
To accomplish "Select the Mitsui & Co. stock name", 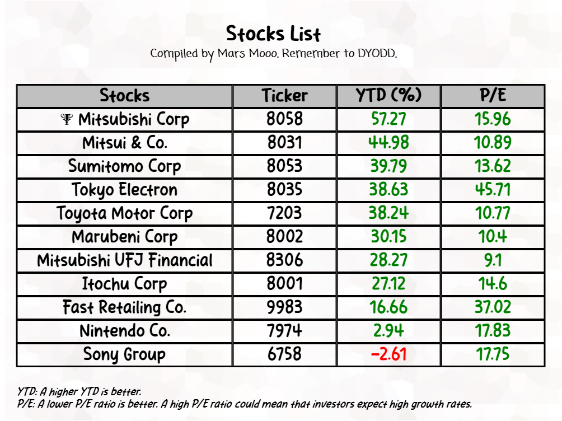I will [124, 143].
